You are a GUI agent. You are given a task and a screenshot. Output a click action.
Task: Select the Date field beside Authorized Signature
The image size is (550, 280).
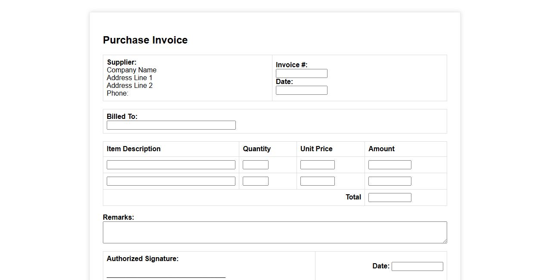pyautogui.click(x=417, y=267)
